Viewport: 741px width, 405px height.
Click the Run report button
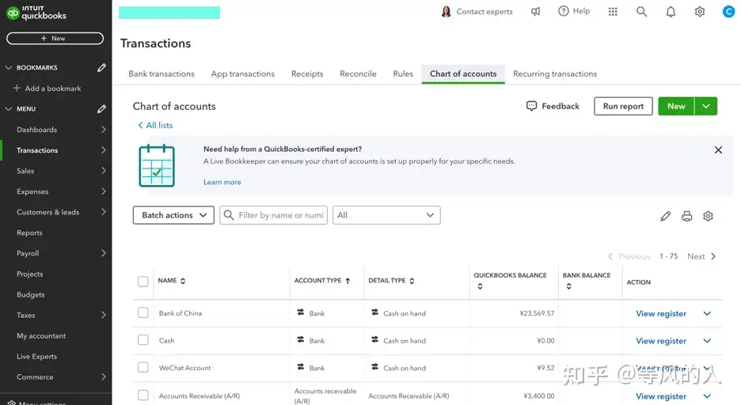pyautogui.click(x=623, y=106)
